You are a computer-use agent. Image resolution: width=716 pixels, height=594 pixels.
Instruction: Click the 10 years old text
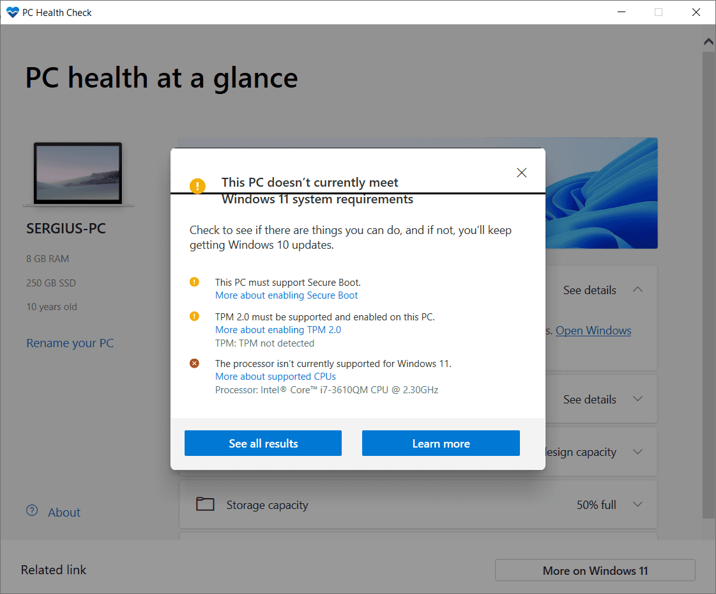tap(52, 307)
